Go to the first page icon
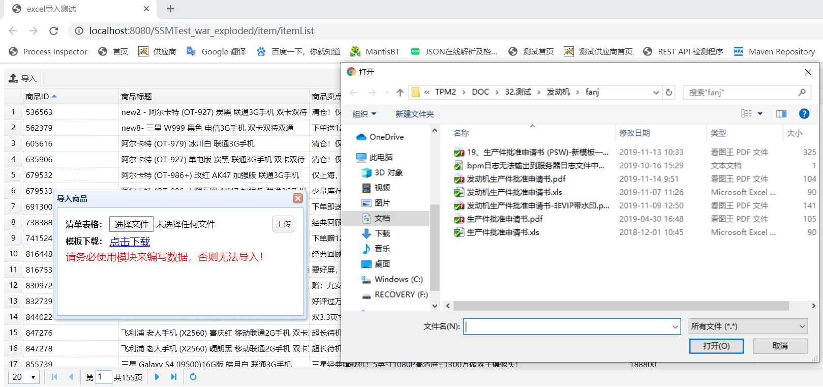 54,377
